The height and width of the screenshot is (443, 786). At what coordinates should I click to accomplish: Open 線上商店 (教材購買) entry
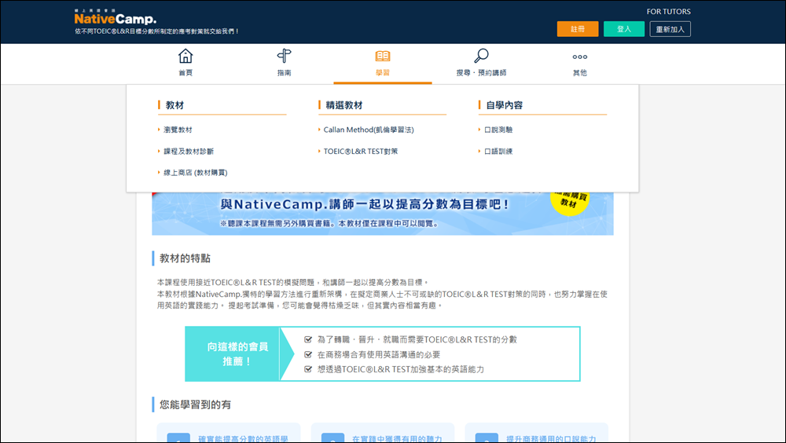click(x=196, y=173)
